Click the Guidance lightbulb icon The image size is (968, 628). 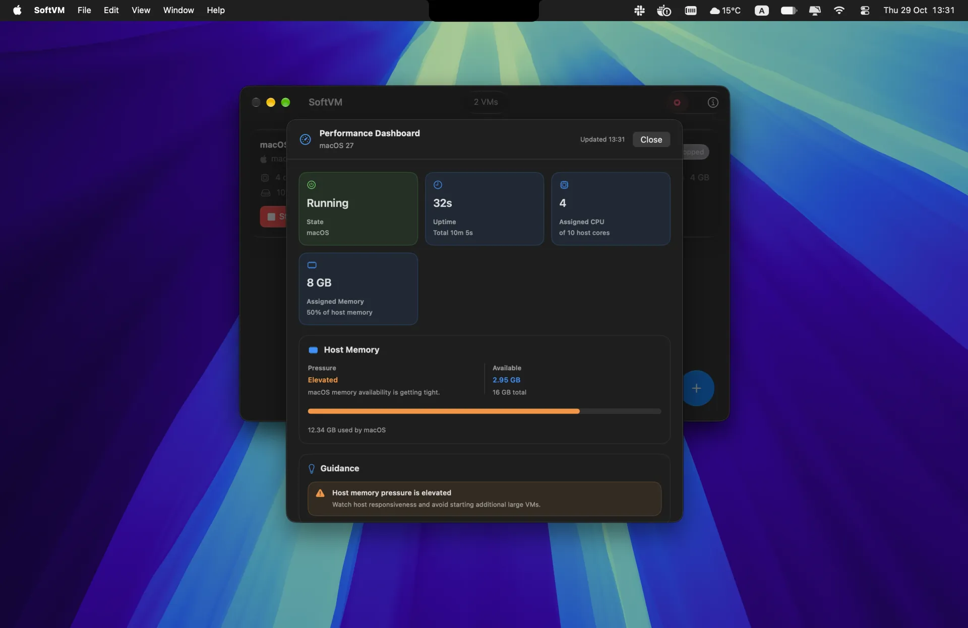tap(312, 469)
